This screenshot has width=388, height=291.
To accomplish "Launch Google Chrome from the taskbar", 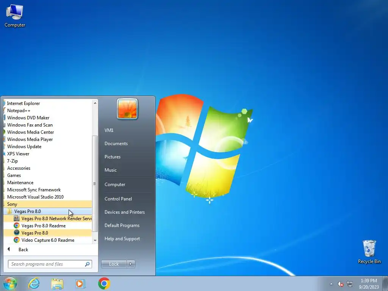I will pos(104,283).
